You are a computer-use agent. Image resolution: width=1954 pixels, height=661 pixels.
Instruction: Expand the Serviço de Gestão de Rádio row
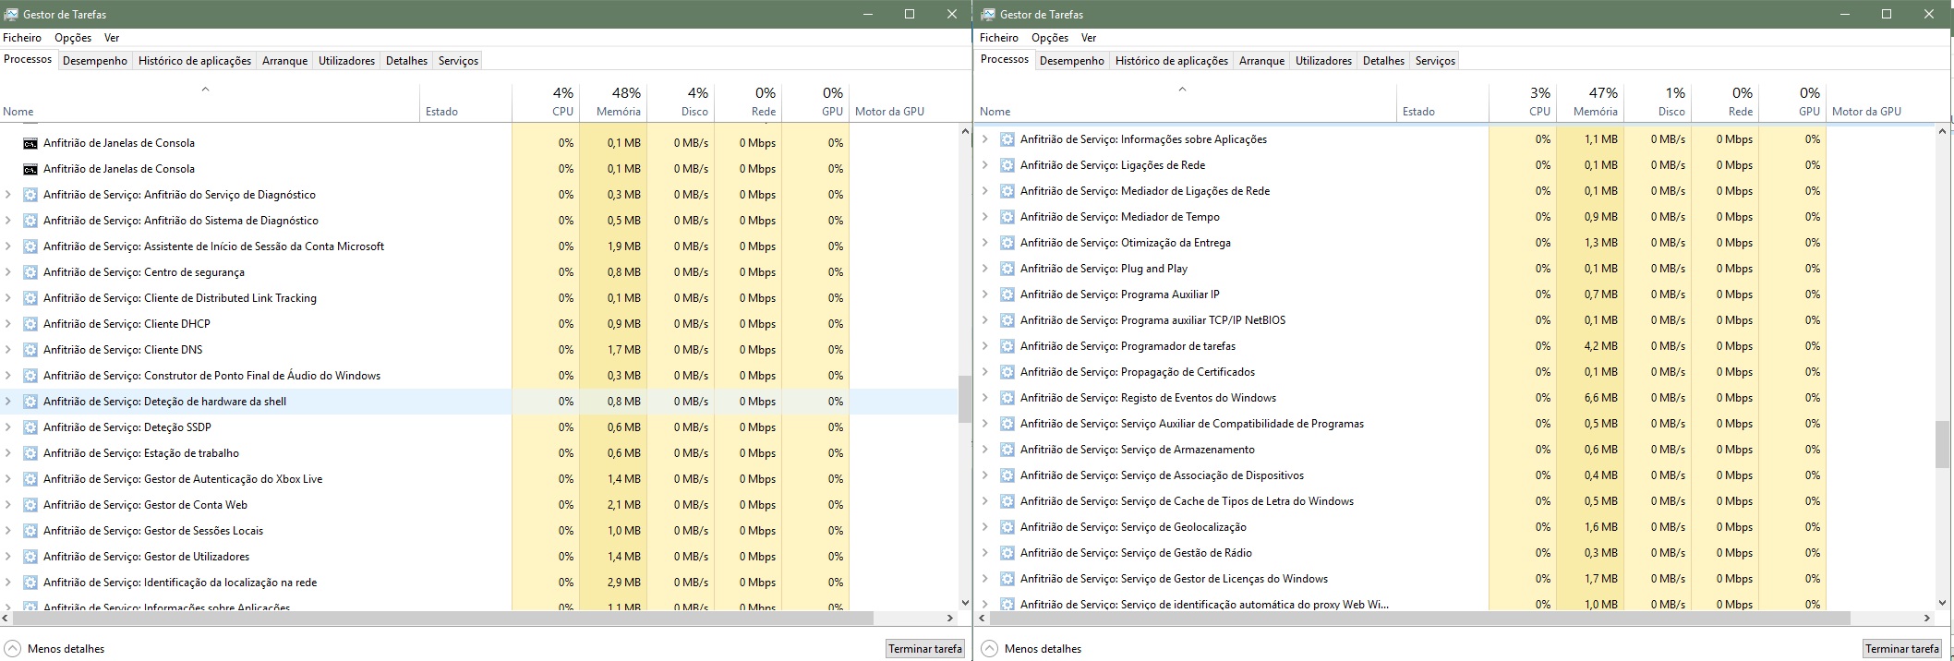pyautogui.click(x=985, y=553)
